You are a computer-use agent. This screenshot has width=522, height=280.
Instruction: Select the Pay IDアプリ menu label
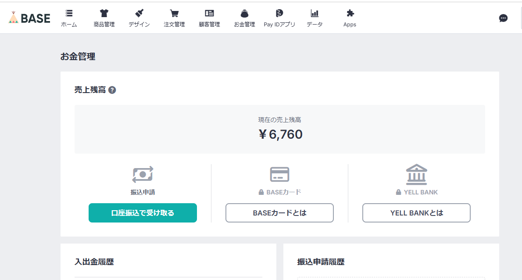[279, 25]
